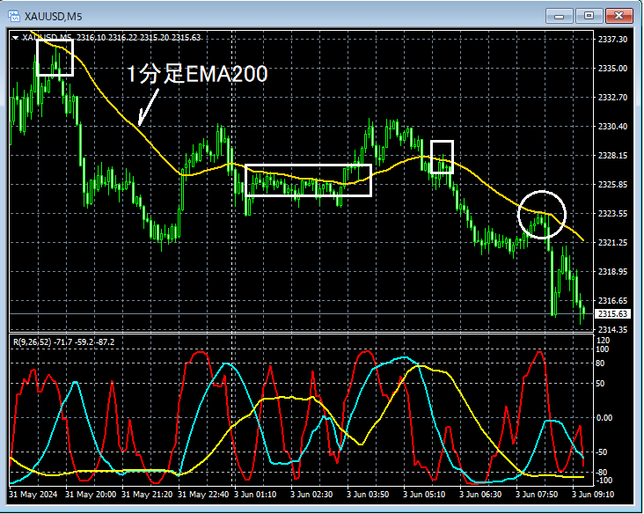
Task: Click the indicator scale value 120
Action: pos(603,341)
